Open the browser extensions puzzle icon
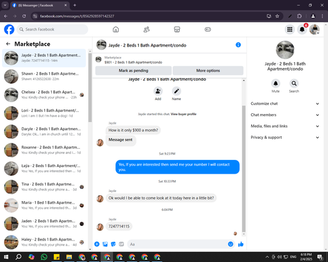This screenshot has height=262, width=328. coord(299,16)
